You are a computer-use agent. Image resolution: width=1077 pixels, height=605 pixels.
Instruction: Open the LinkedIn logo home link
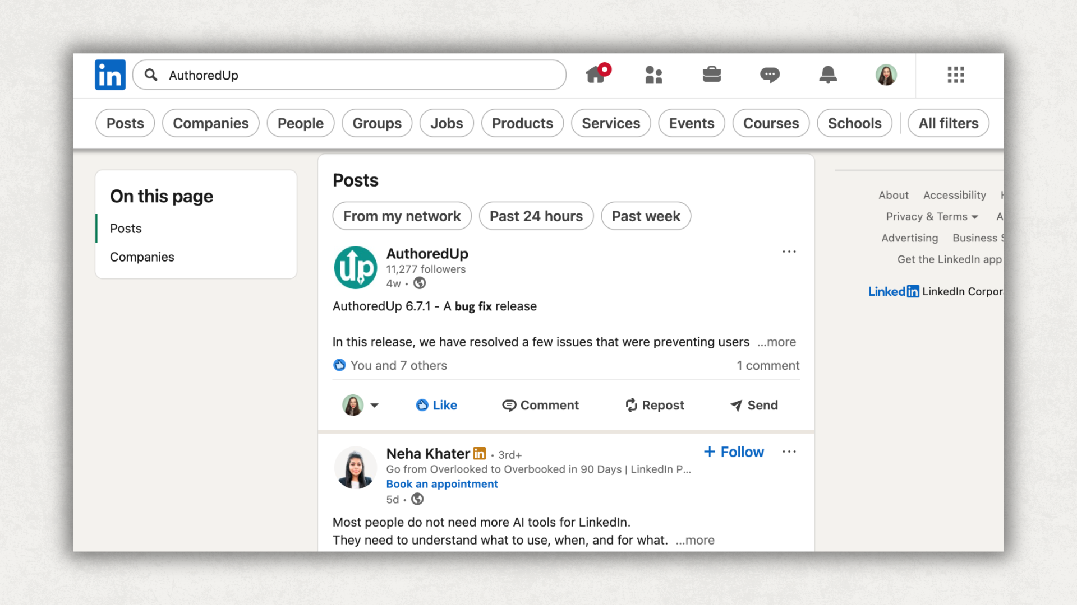pyautogui.click(x=110, y=75)
